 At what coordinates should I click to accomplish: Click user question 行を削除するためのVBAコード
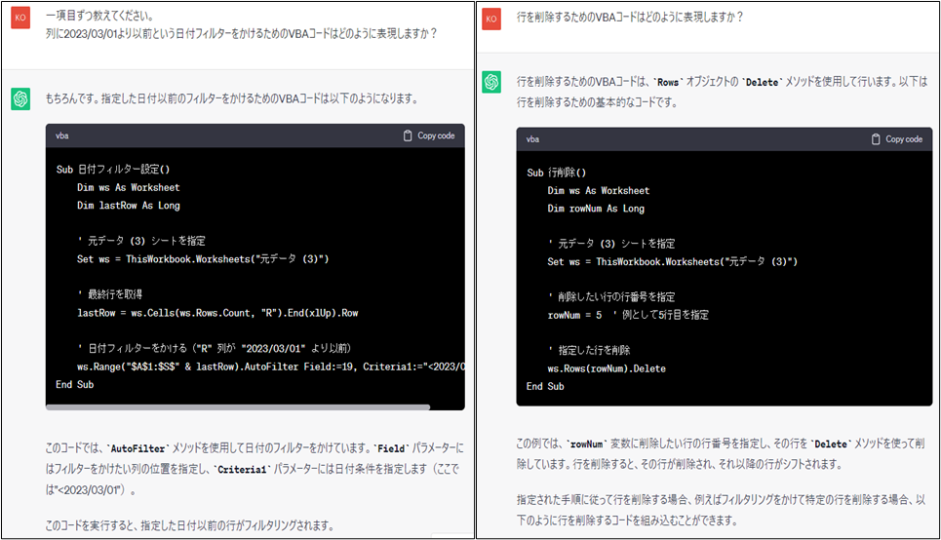tap(630, 18)
